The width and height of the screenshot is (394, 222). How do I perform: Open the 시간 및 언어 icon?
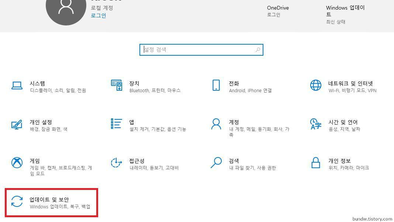click(316, 124)
